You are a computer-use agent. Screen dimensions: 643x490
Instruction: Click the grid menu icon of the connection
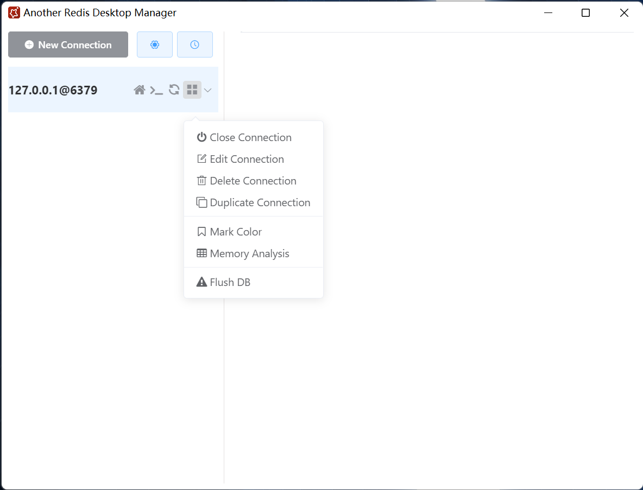[x=192, y=90]
